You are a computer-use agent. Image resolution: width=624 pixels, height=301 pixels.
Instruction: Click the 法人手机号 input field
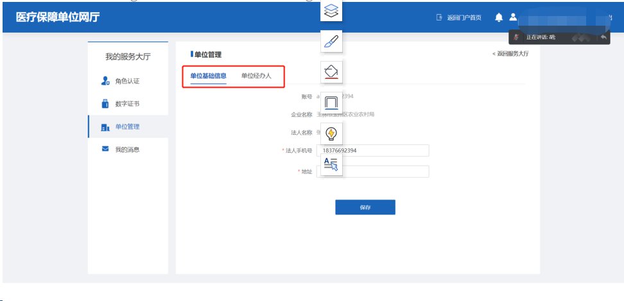[372, 151]
